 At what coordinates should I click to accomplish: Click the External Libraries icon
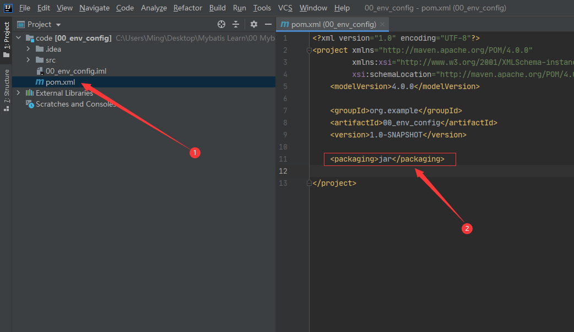coord(30,93)
